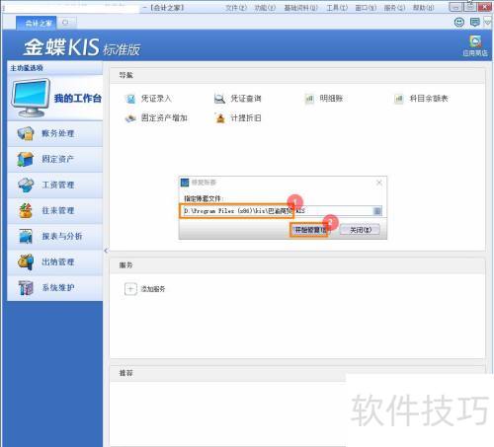Open 出纳管理 module in sidebar
This screenshot has width=494, height=447.
coord(55,261)
